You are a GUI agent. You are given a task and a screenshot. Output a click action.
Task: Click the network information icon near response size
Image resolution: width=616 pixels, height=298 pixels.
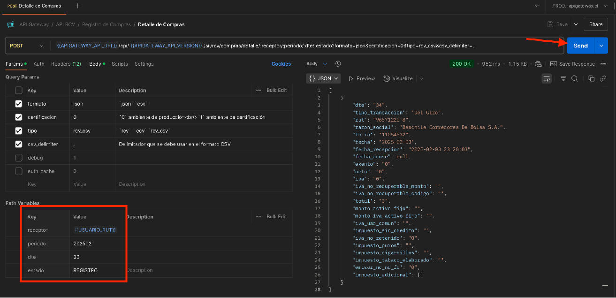click(x=538, y=64)
